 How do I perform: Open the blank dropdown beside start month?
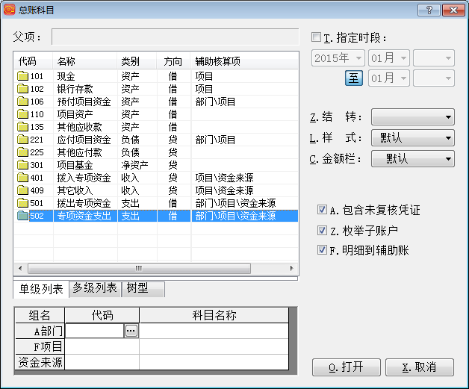(x=434, y=57)
